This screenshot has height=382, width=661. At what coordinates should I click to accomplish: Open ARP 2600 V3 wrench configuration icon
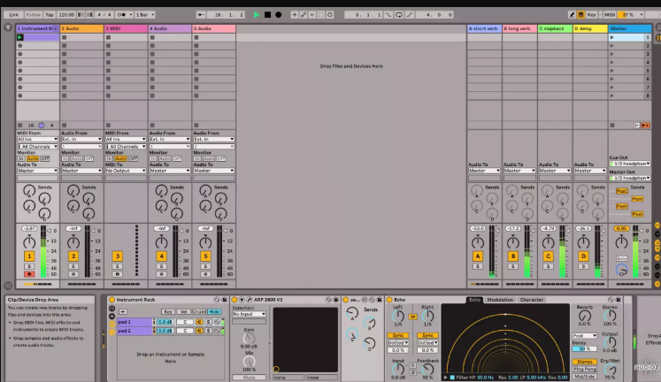[x=250, y=300]
